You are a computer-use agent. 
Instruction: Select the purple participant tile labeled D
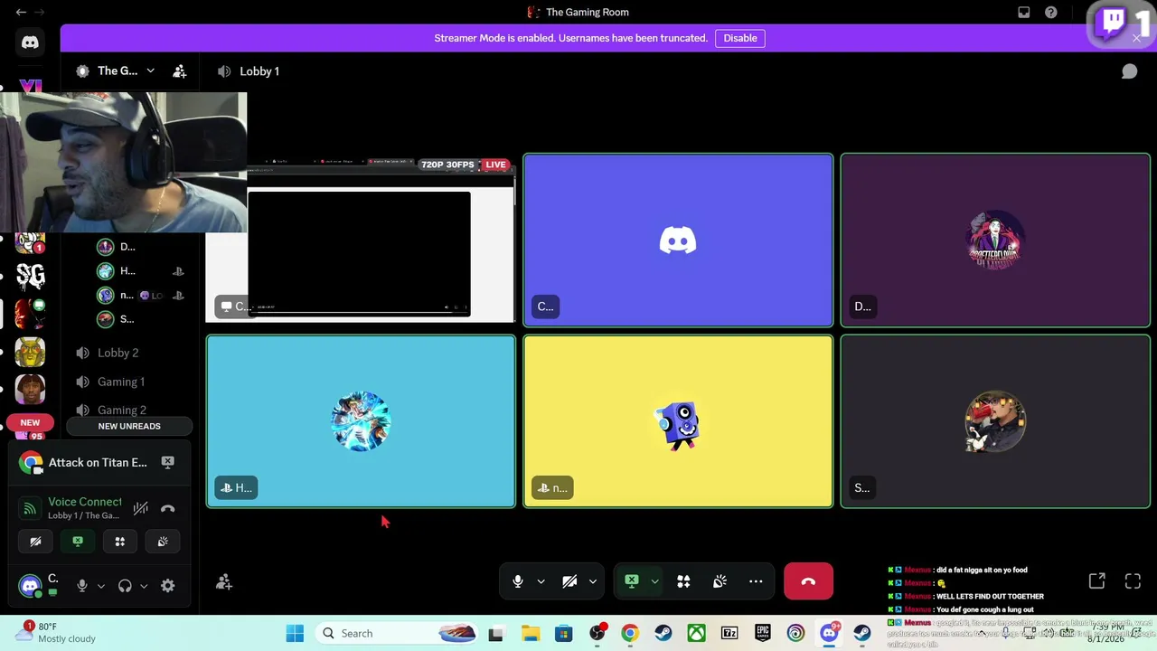pyautogui.click(x=995, y=241)
